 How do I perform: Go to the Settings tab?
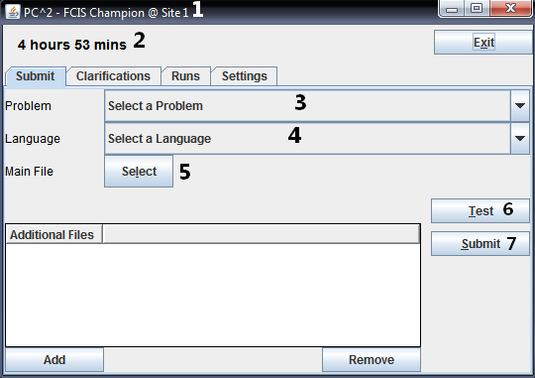pos(245,75)
